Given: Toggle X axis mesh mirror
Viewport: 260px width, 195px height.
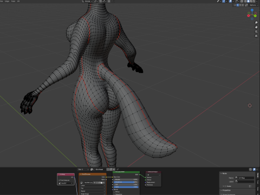Looking at the screenshot, I should pyautogui.click(x=238, y=5).
